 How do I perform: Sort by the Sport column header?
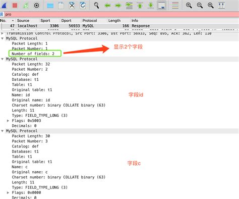tap(50, 21)
